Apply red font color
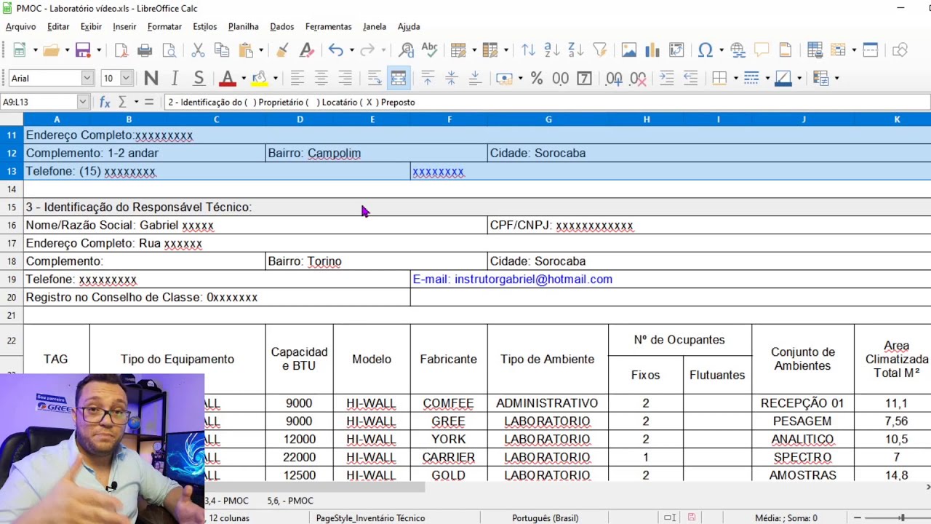Viewport: 931px width, 524px height. [x=228, y=78]
